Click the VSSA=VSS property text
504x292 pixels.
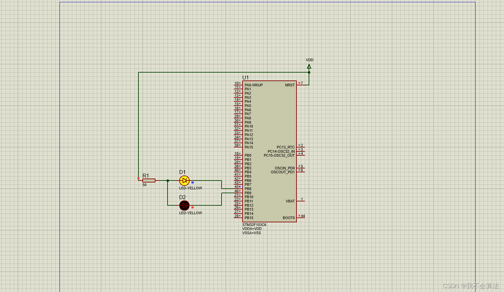pos(252,233)
